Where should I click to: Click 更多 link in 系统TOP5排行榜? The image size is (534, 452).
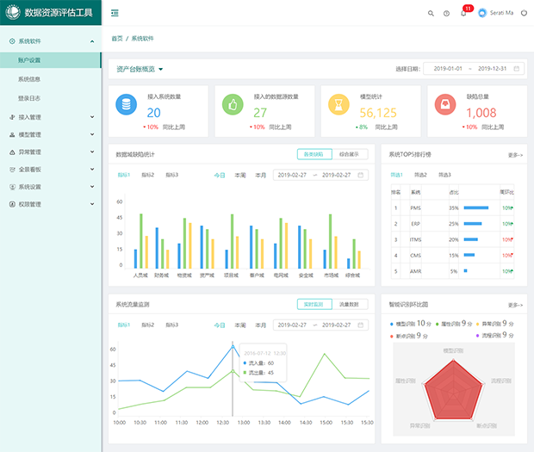click(515, 155)
